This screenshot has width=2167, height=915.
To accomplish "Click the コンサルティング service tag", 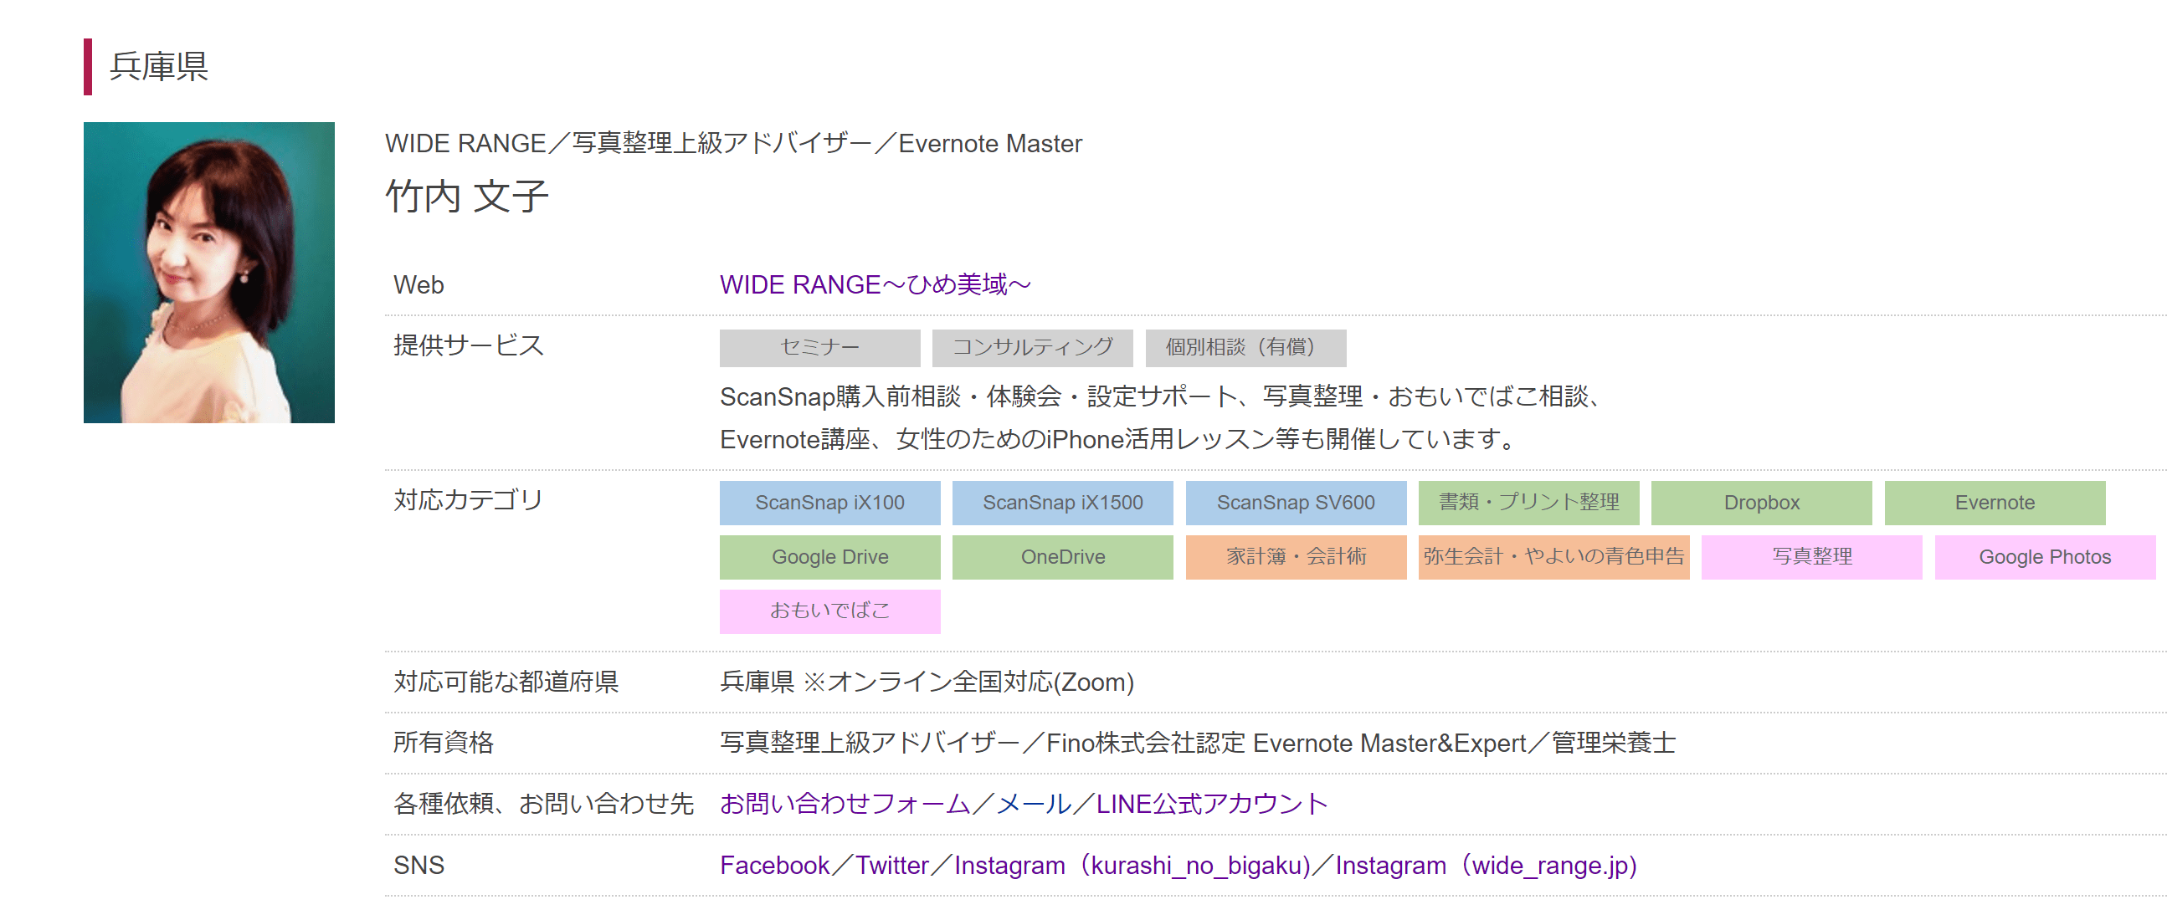I will pos(1032,348).
